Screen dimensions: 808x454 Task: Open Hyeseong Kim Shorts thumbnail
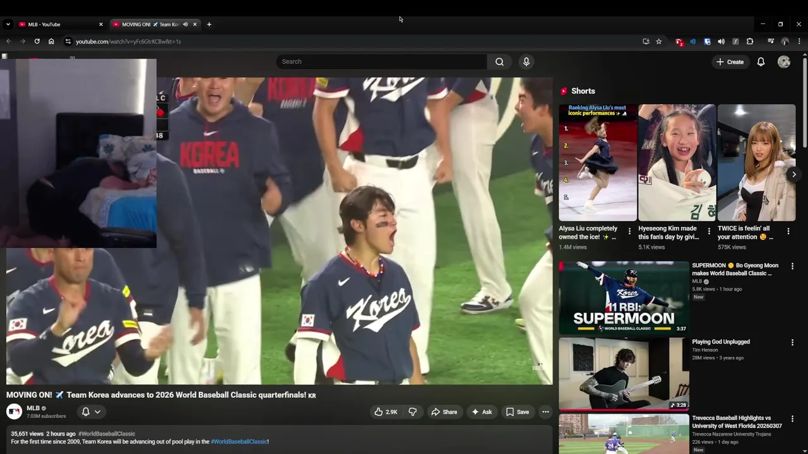677,163
